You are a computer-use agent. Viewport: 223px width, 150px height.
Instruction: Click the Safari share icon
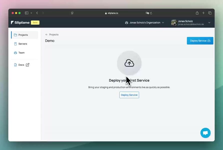[197, 13]
